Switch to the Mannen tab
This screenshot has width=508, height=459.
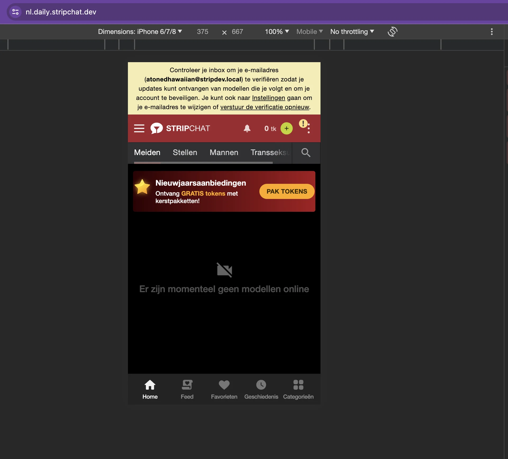pyautogui.click(x=224, y=153)
